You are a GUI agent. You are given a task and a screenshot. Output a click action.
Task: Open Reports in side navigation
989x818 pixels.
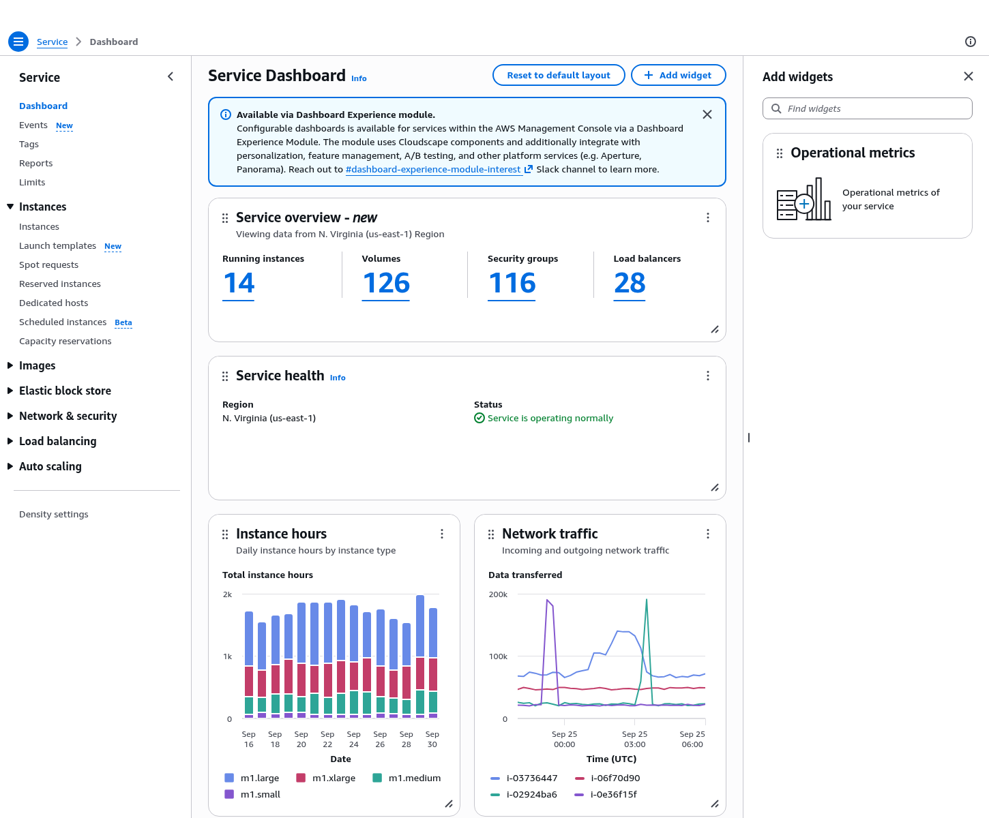(x=35, y=163)
